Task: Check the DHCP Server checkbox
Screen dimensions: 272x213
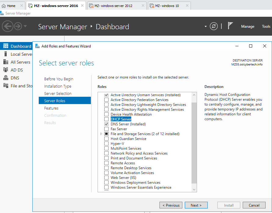Action: tap(106, 119)
